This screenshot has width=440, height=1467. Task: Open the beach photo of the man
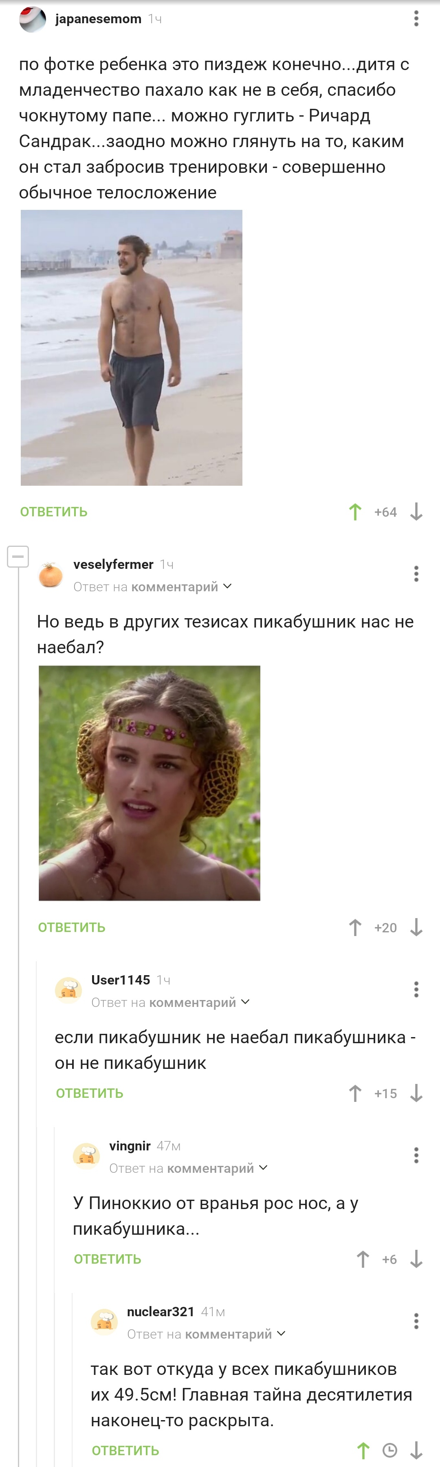click(x=132, y=347)
